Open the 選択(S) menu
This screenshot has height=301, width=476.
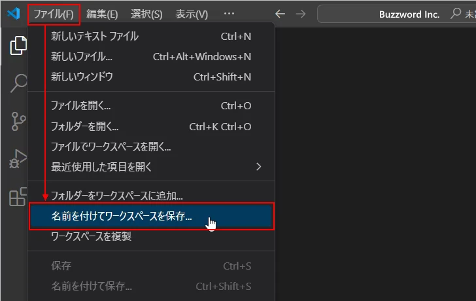coord(146,14)
